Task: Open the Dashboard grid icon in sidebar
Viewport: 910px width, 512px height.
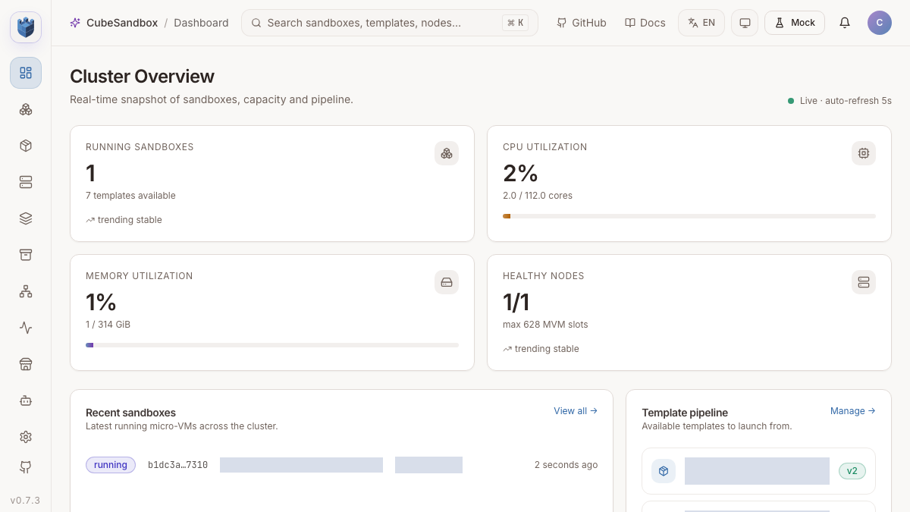Action: point(26,73)
